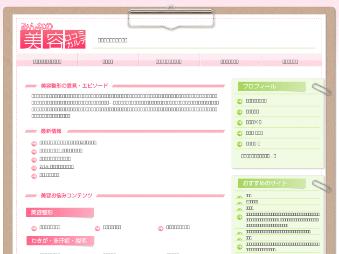This screenshot has width=339, height=254.
Task: Open the news link starting with 2/16
Action: [x=56, y=167]
